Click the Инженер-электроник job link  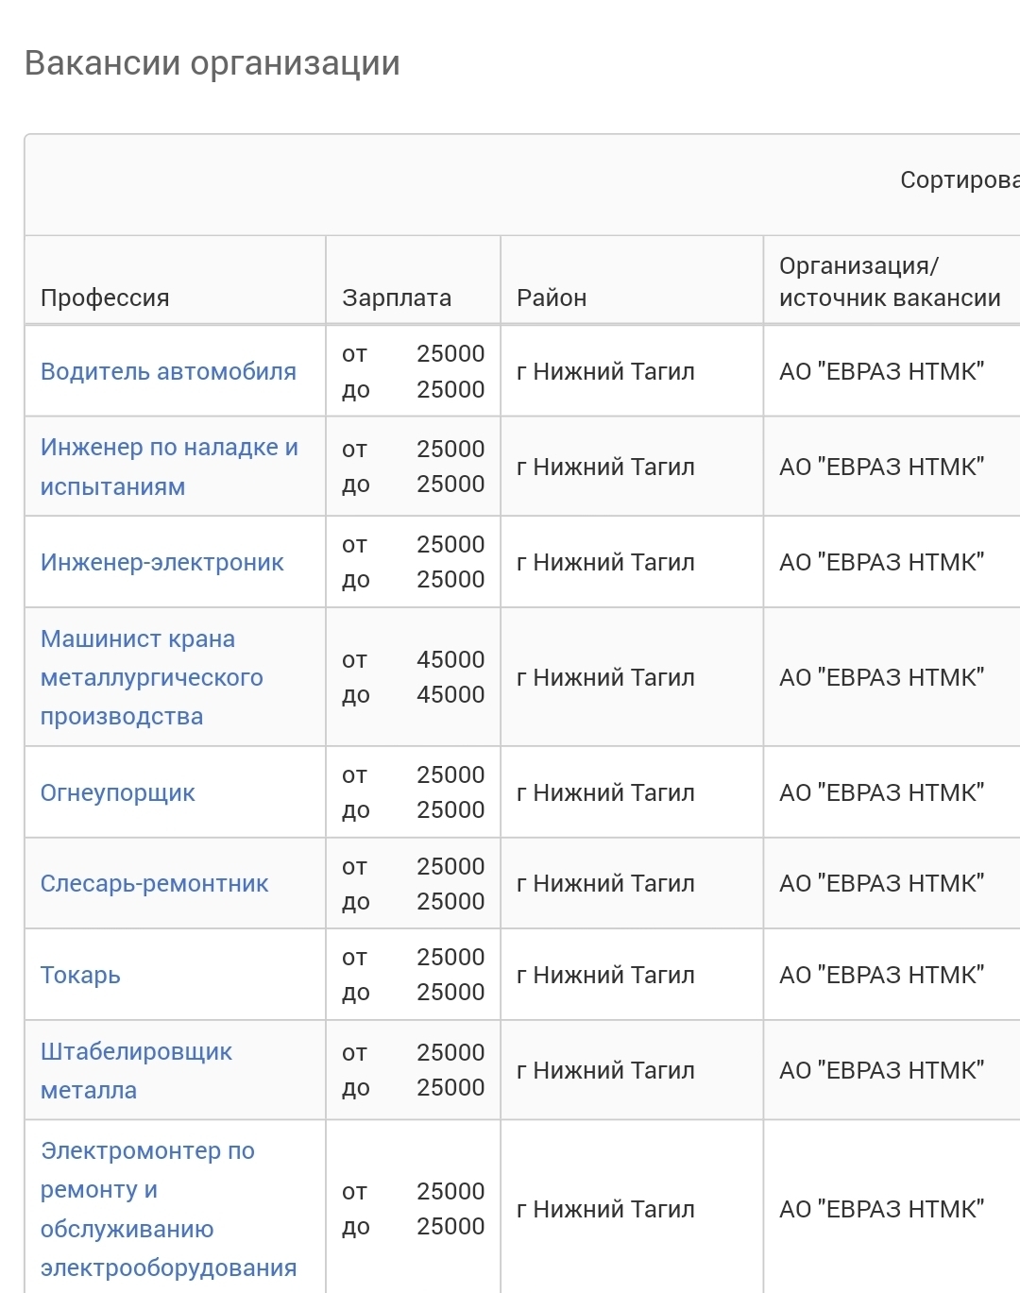click(161, 563)
